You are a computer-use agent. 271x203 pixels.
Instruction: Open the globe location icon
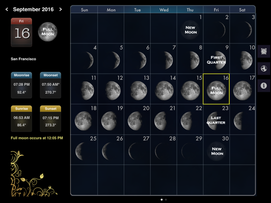pyautogui.click(x=264, y=69)
